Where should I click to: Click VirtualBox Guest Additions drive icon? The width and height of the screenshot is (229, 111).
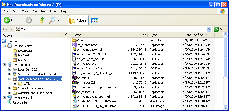click(x=15, y=74)
